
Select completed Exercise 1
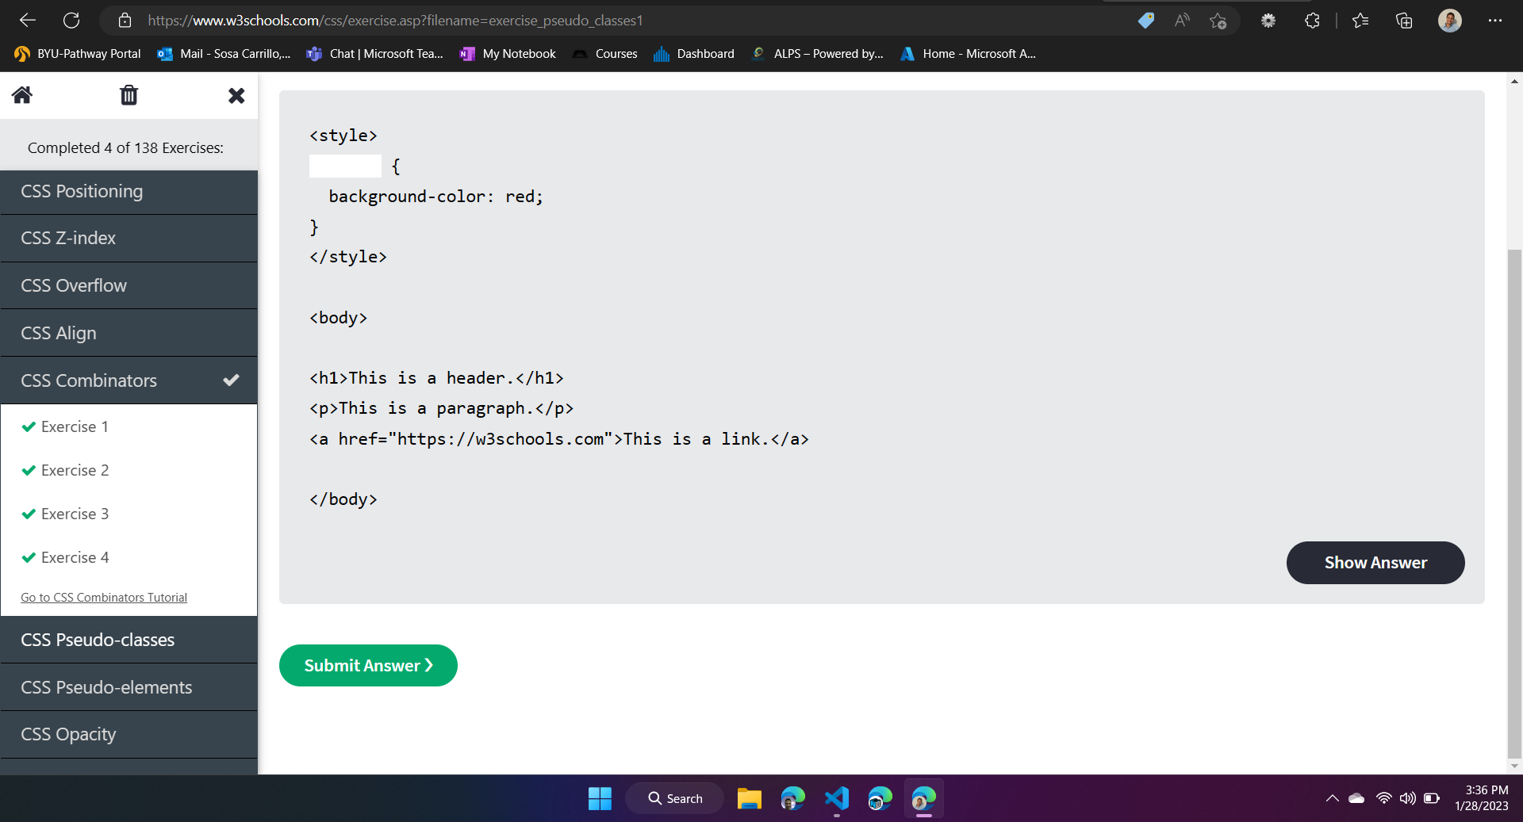click(x=75, y=426)
